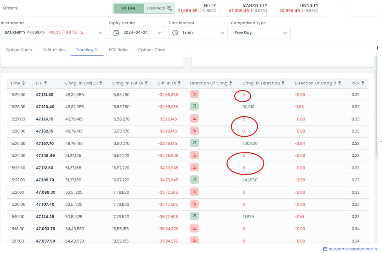Screen dimensions: 382x253
Task: Sort by the Direction Of Chng % column
Action: pos(340,83)
